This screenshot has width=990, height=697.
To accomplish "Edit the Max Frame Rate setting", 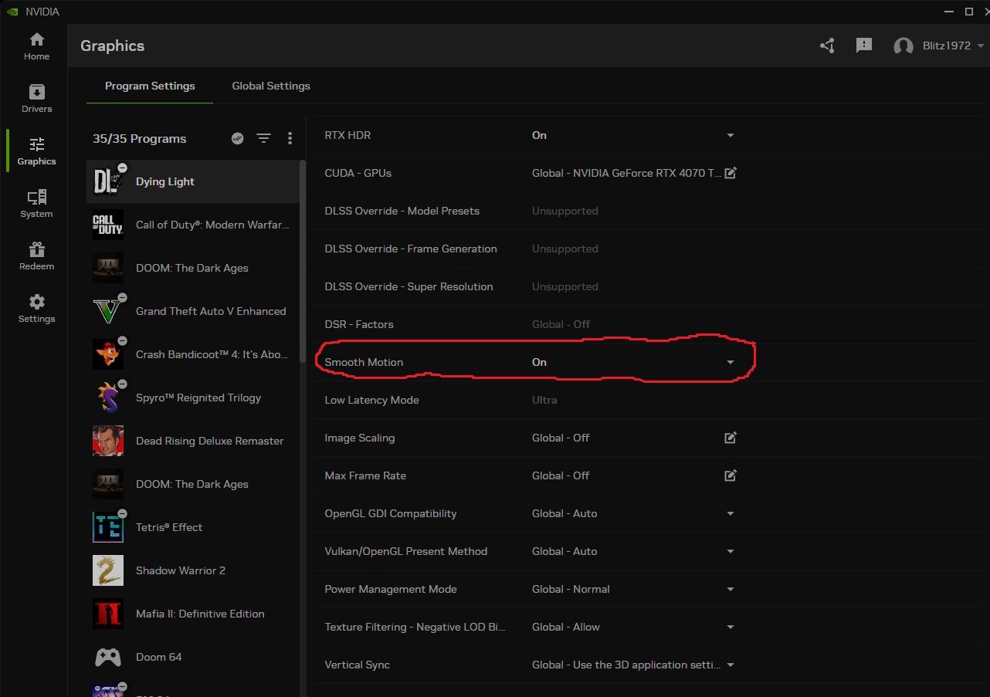I will coord(731,475).
